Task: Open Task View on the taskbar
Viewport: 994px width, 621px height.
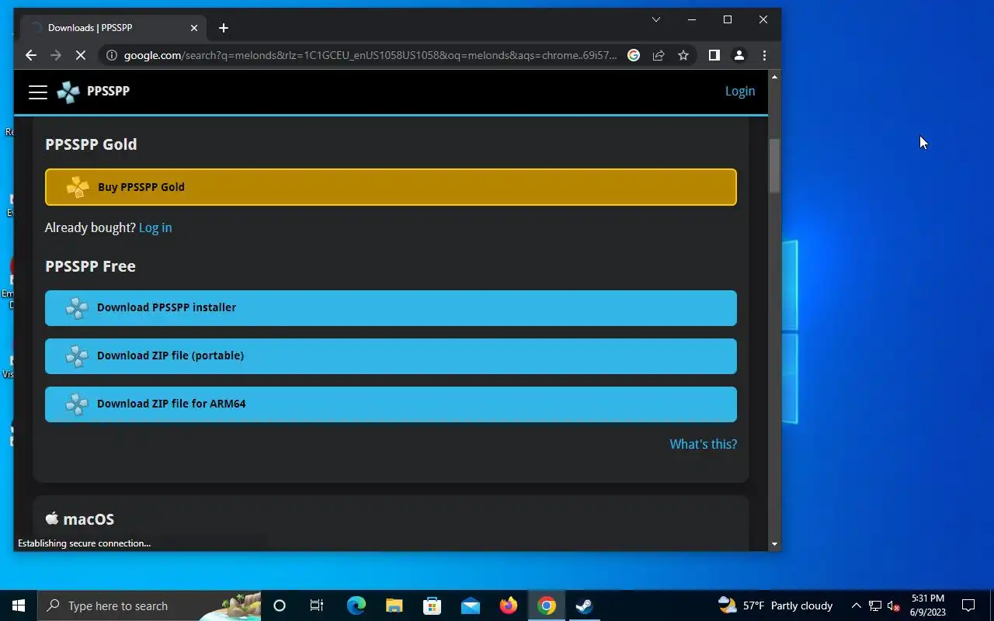Action: (x=317, y=605)
